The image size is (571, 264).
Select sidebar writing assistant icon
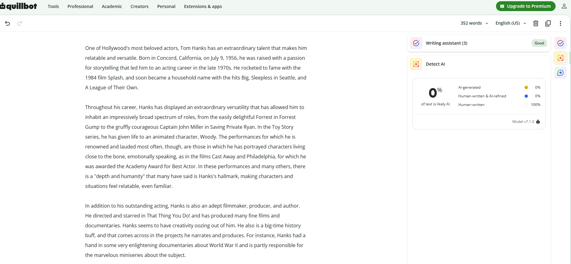click(561, 43)
